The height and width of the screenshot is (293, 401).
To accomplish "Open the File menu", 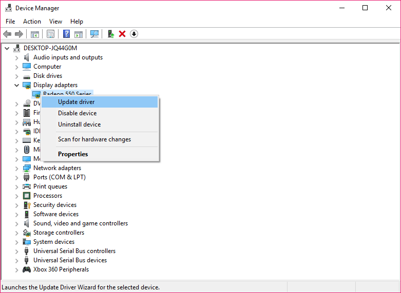I will [10, 22].
